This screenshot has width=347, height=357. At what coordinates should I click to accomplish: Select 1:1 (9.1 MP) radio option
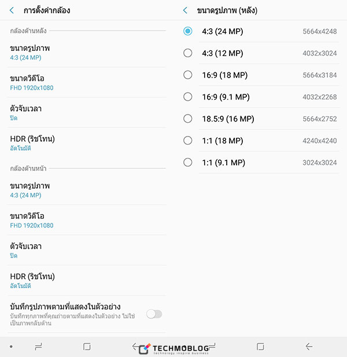pyautogui.click(x=261, y=163)
